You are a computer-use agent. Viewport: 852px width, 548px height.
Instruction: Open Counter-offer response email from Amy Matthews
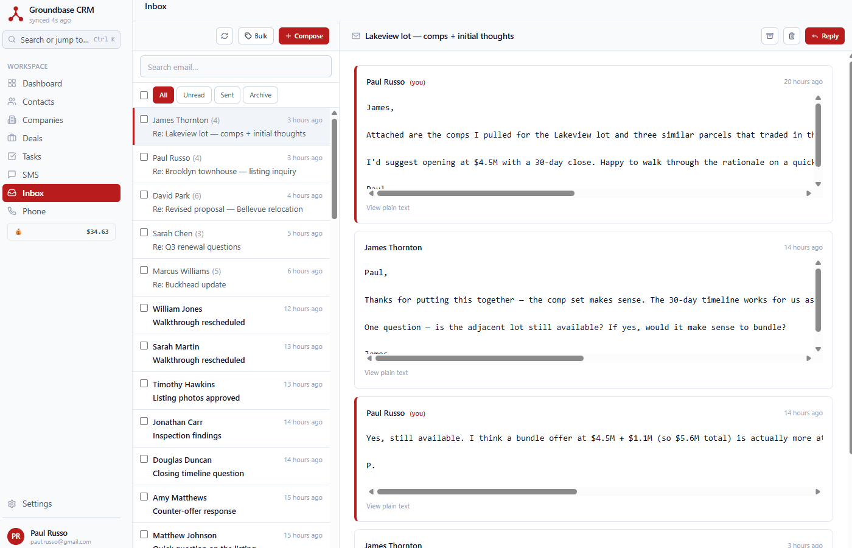coord(231,504)
